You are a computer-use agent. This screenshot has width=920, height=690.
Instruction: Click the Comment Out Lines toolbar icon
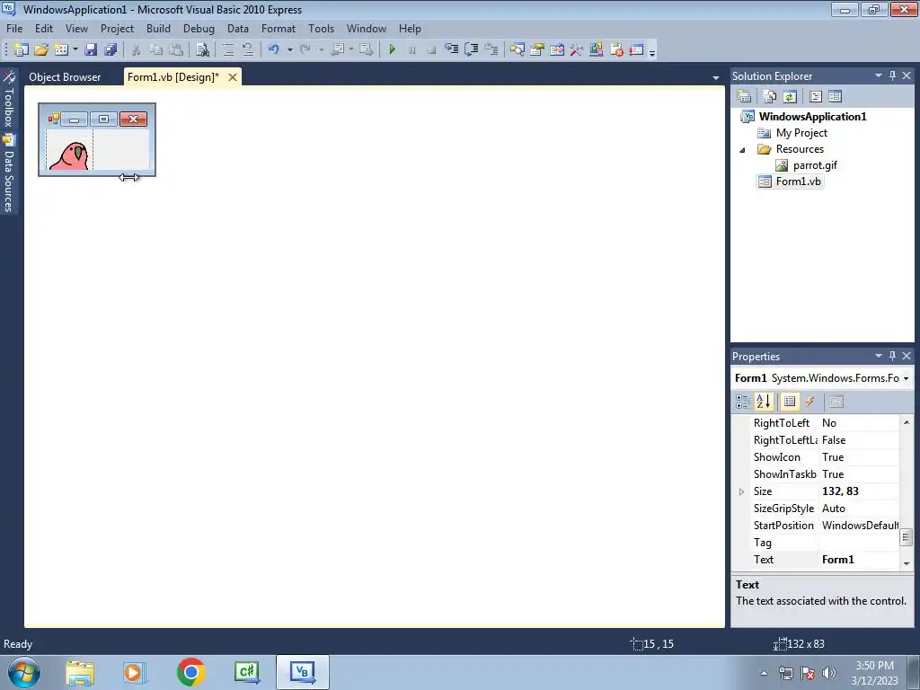tap(227, 50)
